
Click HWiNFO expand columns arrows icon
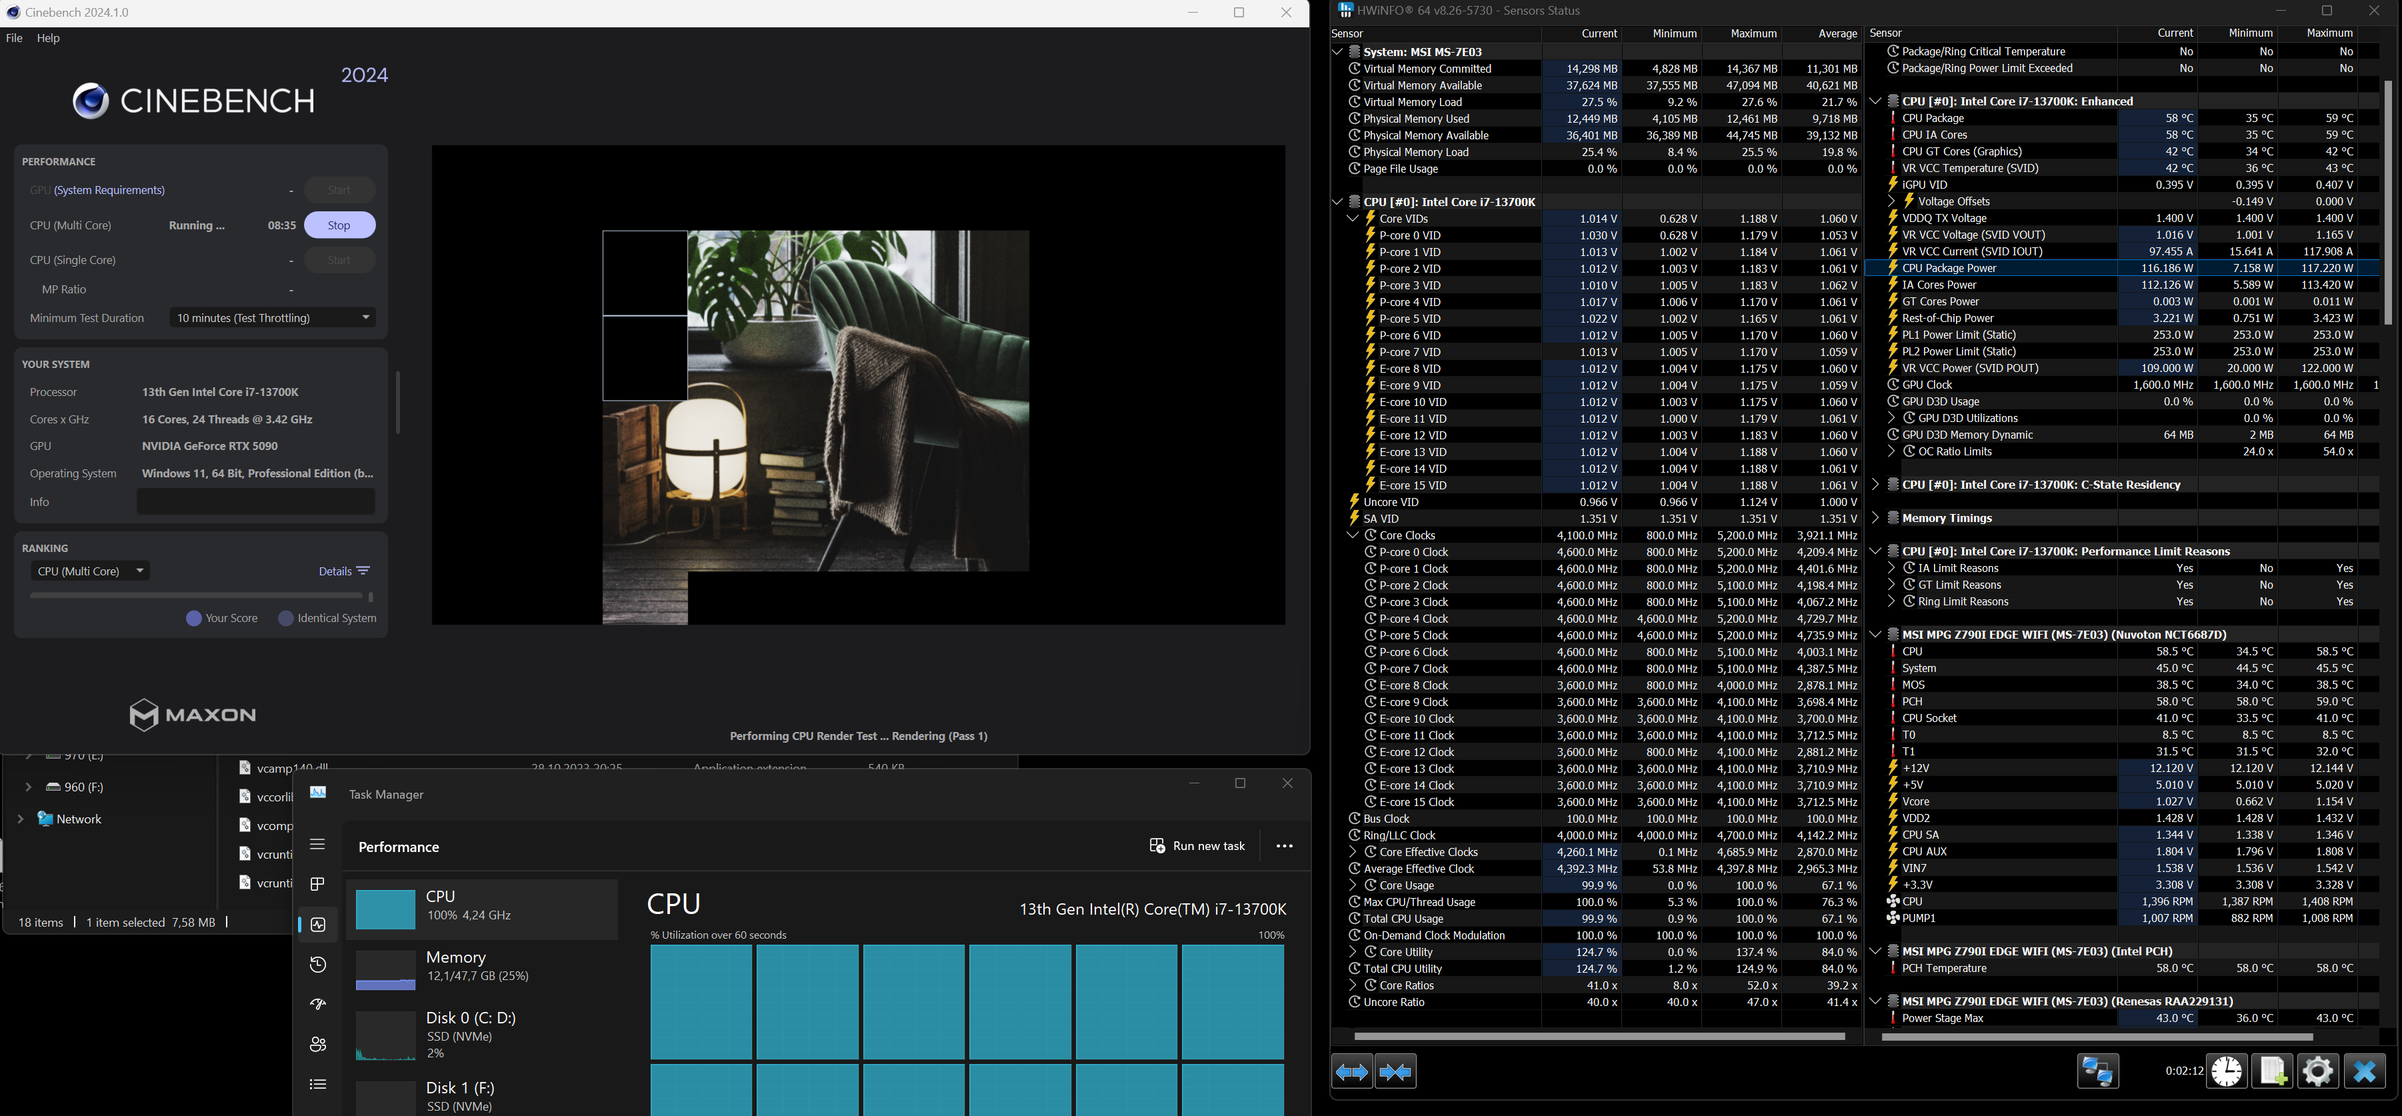tap(1352, 1072)
